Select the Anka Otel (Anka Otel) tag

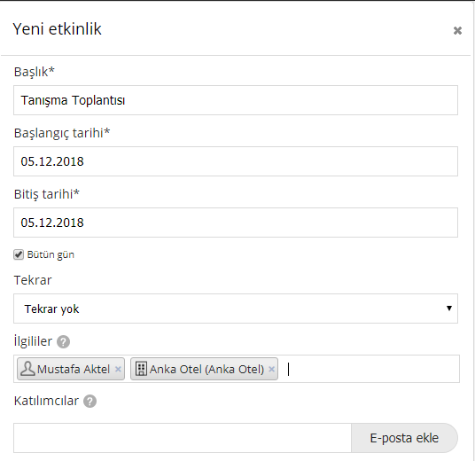[x=204, y=369]
